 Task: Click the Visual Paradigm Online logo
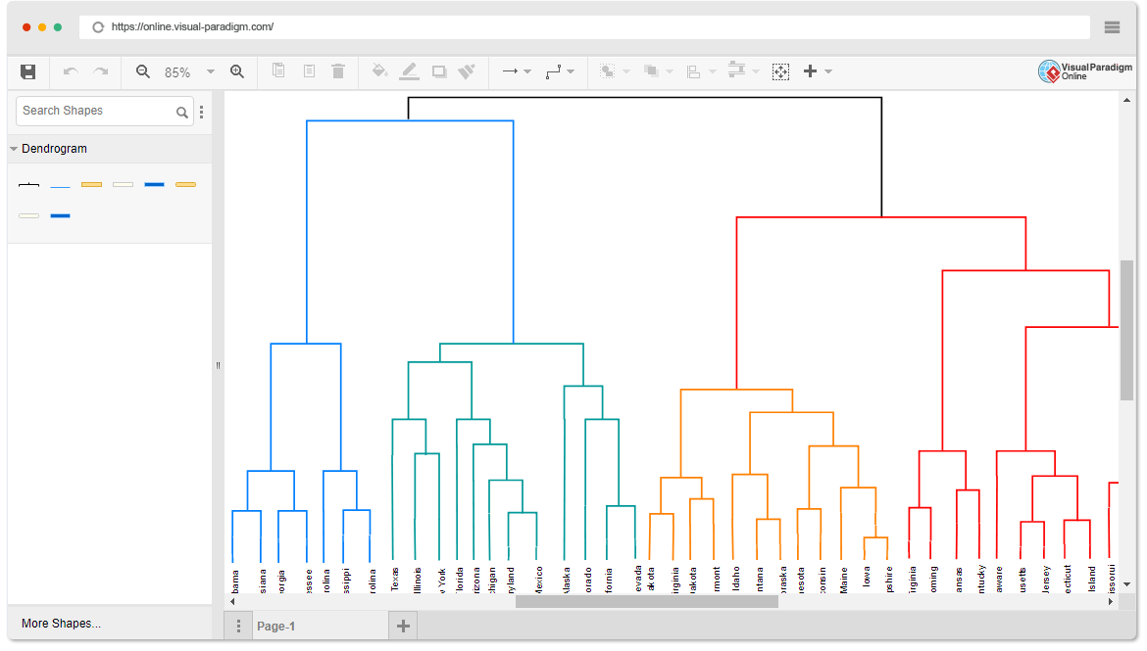coord(1085,71)
